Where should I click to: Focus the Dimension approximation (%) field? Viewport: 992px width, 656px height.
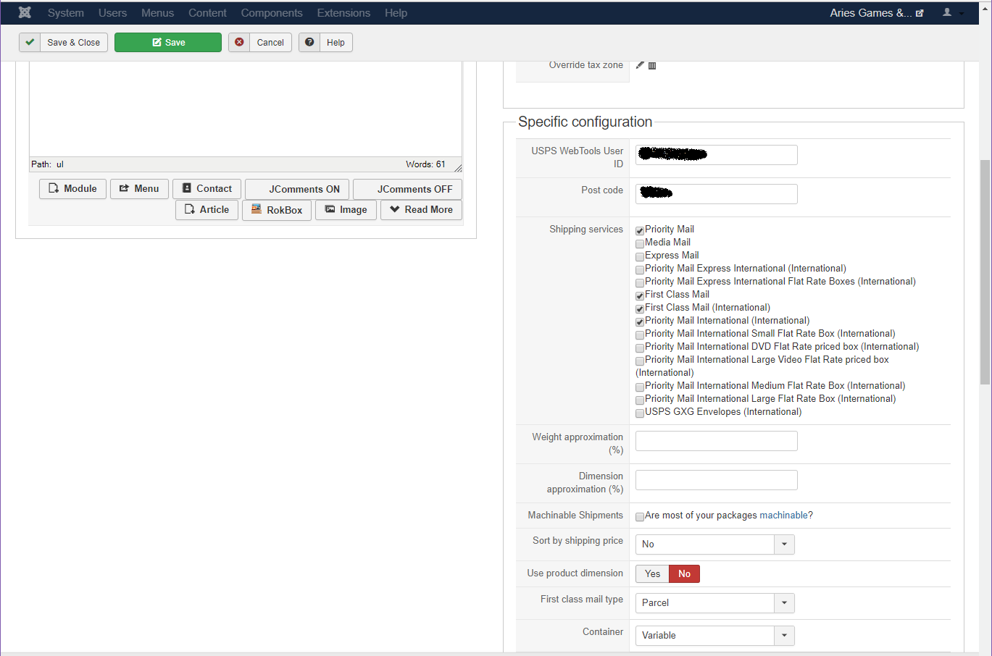[717, 480]
